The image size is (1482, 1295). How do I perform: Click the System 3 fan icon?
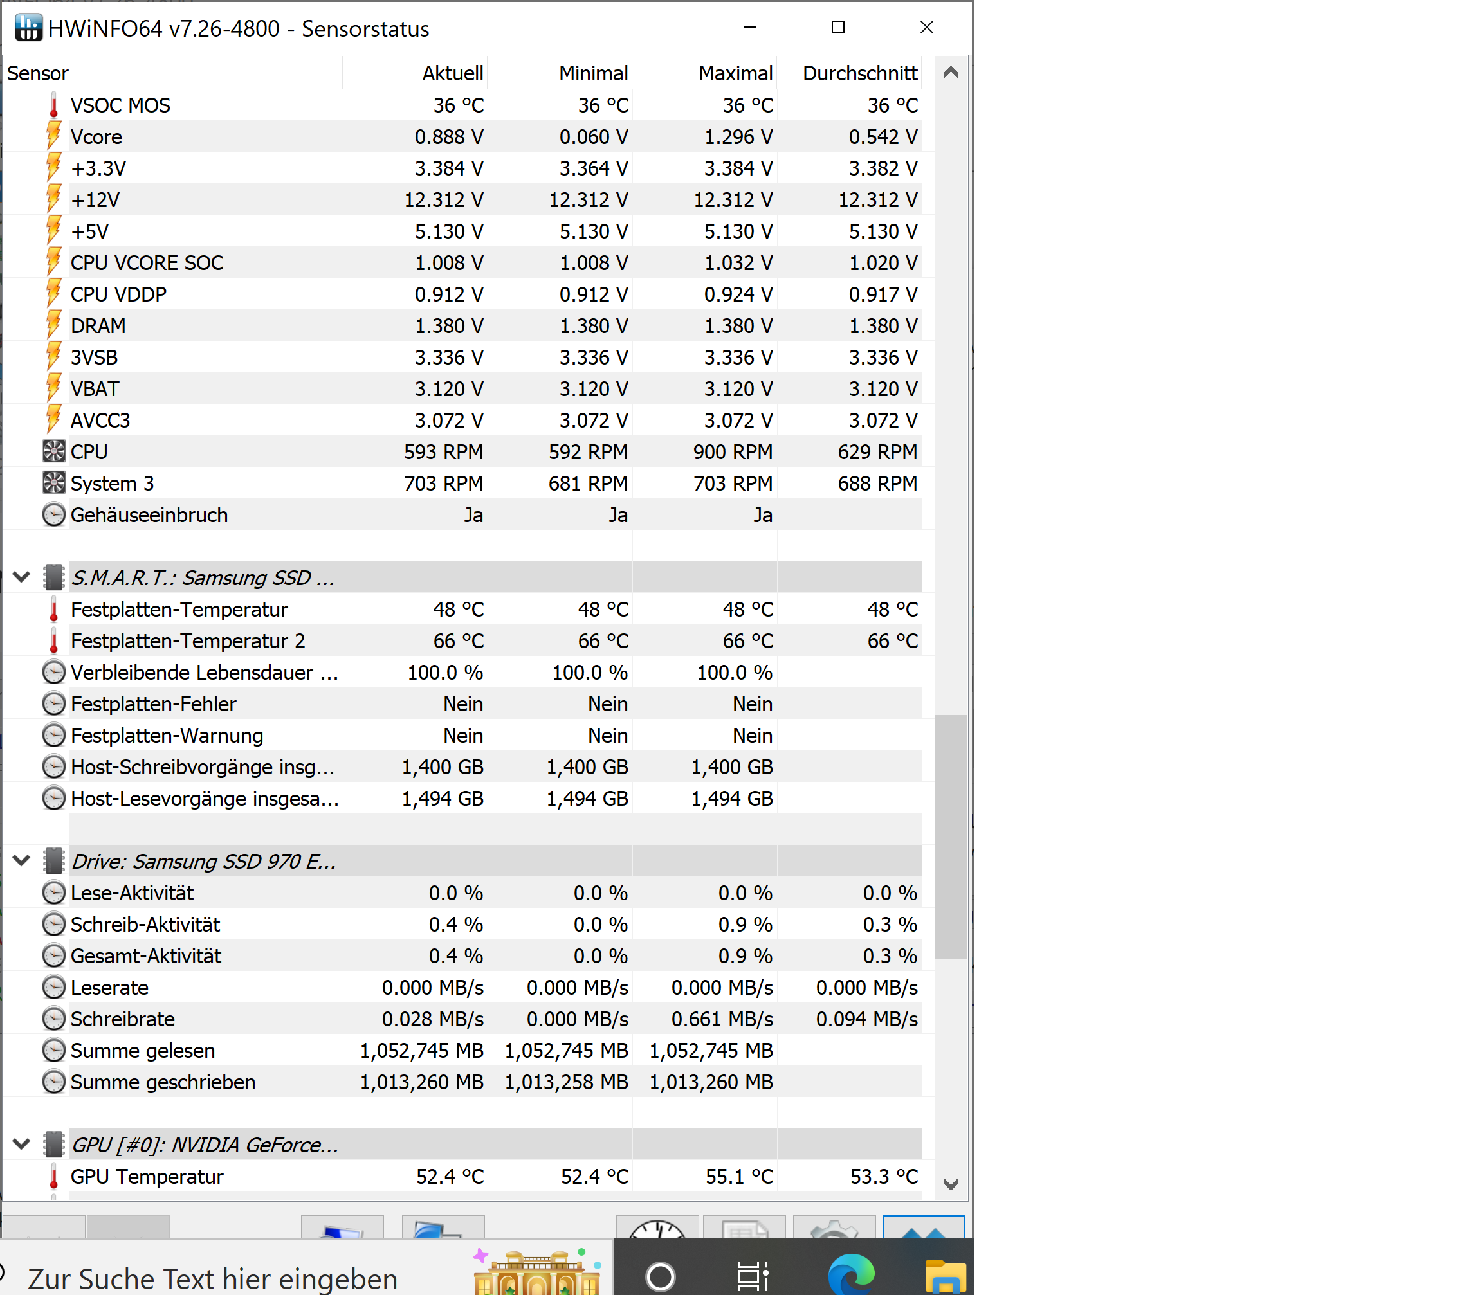53,483
